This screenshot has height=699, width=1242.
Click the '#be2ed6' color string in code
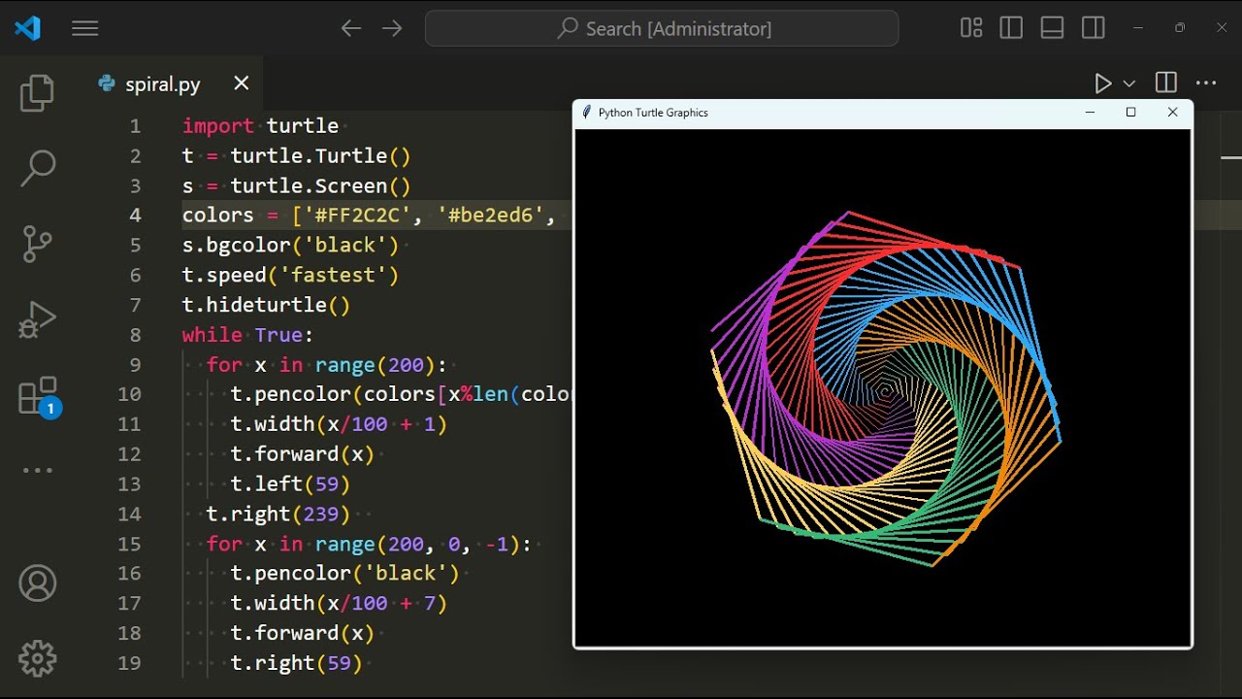490,216
